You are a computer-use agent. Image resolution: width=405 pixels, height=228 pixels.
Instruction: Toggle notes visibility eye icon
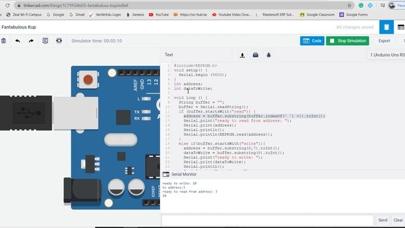coord(59,41)
